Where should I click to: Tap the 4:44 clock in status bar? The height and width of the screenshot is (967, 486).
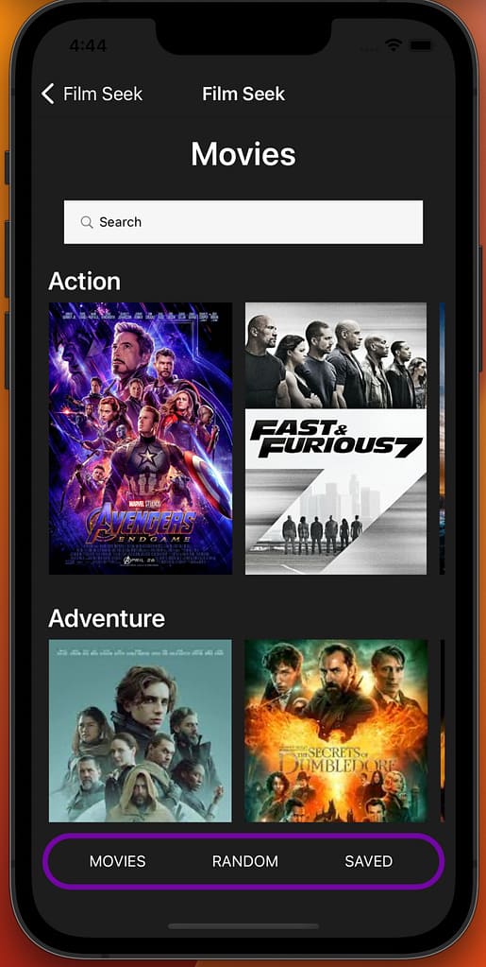[88, 45]
